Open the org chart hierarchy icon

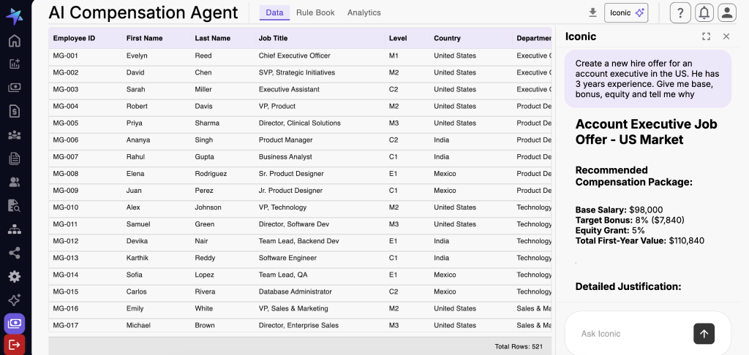click(15, 229)
